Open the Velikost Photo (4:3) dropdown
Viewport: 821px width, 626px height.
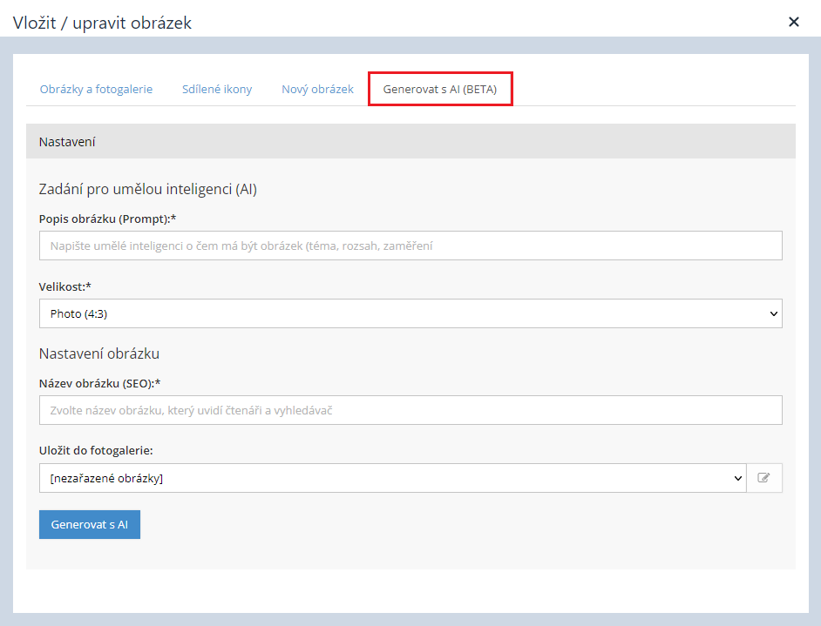[x=410, y=313]
